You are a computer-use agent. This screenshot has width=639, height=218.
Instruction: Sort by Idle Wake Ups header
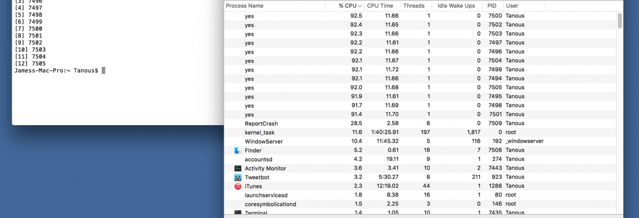[457, 6]
